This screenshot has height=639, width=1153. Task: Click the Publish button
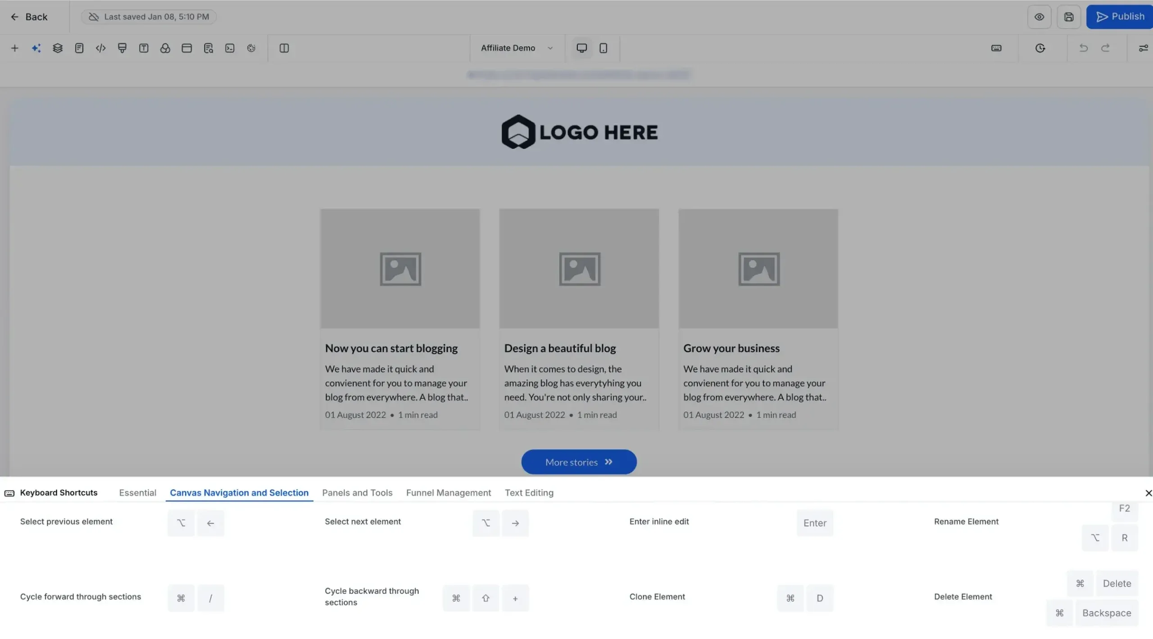1119,16
